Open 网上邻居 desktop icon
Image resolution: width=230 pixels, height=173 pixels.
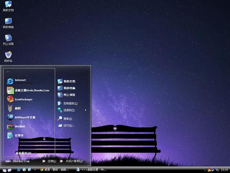[8, 39]
